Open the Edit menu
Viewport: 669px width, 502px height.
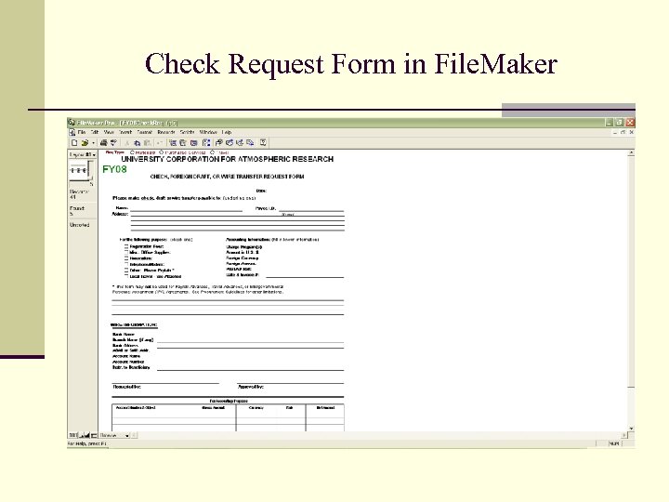pyautogui.click(x=95, y=133)
